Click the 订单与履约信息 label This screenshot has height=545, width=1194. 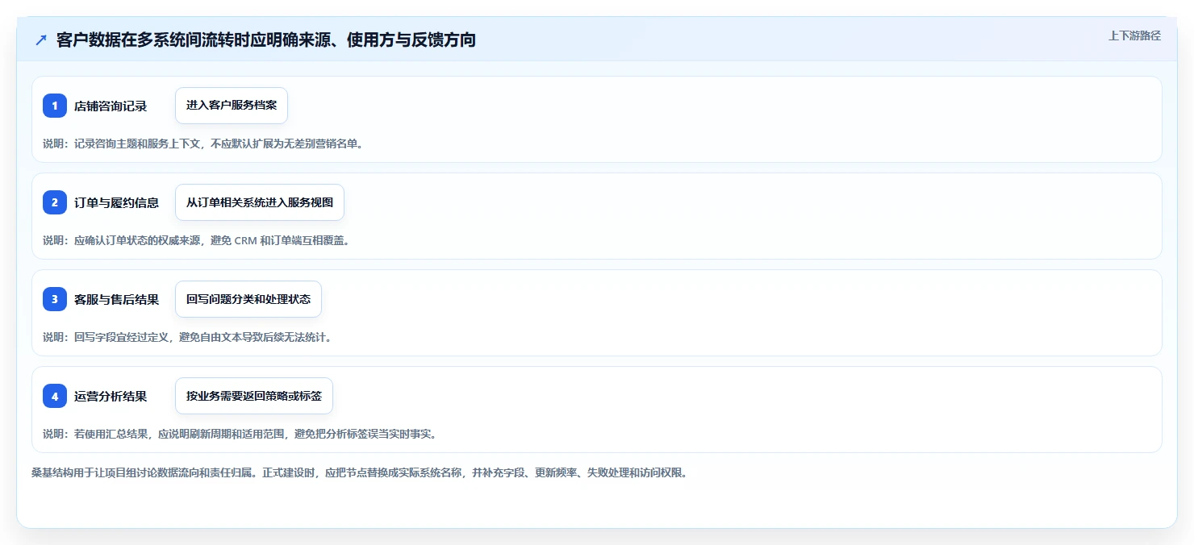[x=116, y=202]
